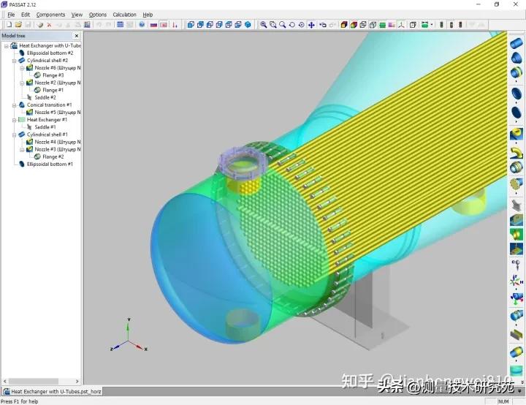Click the red delete X toolbar icon
526x405 pixels.
49,25
